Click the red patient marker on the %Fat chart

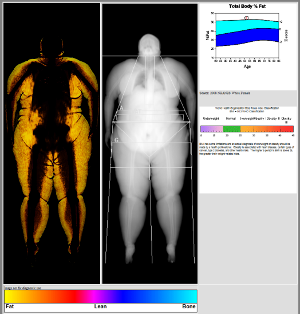(x=247, y=18)
